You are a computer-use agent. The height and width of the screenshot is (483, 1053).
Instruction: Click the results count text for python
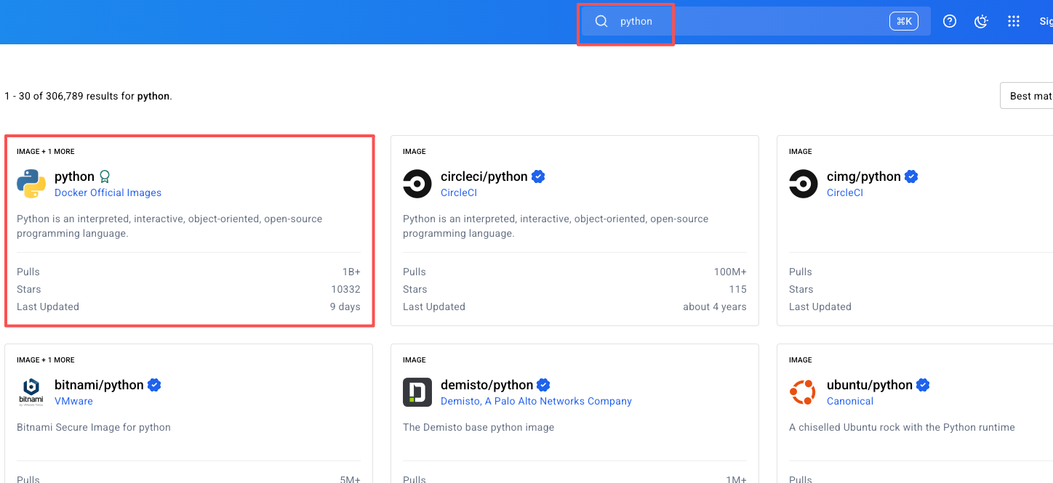[x=88, y=96]
